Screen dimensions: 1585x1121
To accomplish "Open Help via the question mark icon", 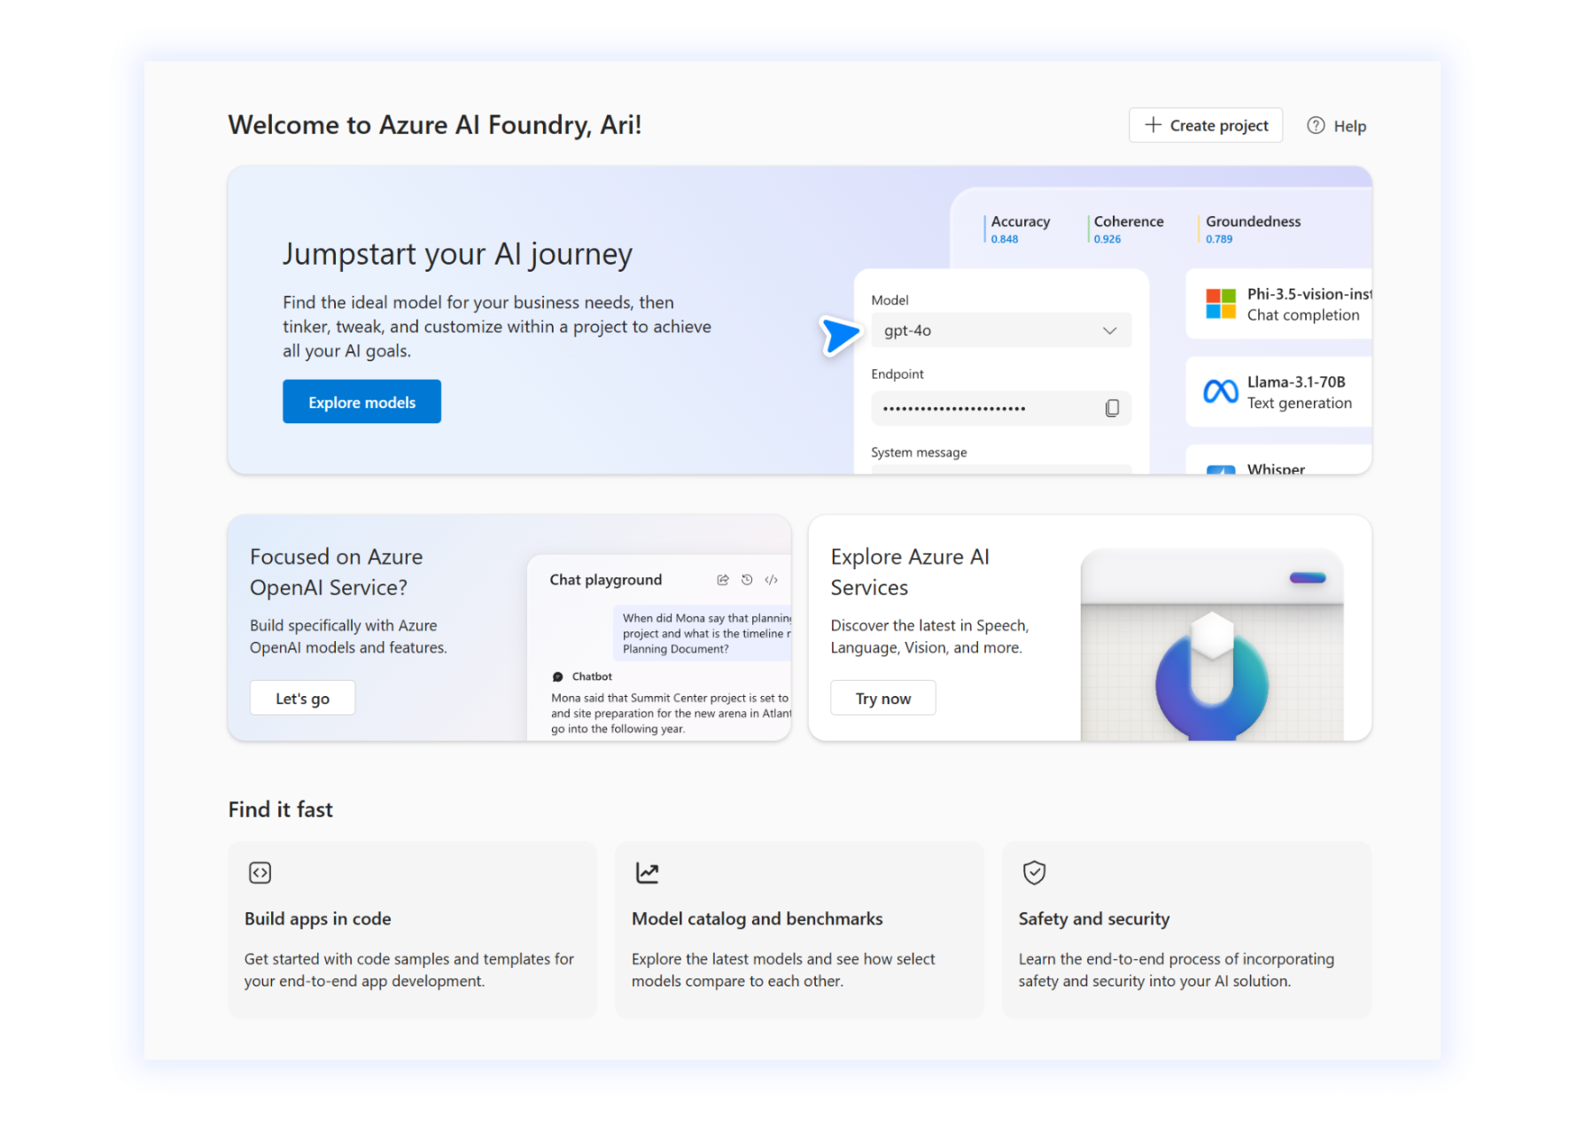I will (1315, 125).
